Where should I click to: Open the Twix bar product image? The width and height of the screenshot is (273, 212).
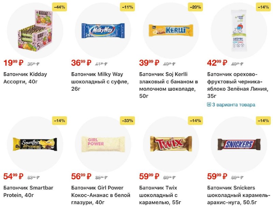coord(171,144)
